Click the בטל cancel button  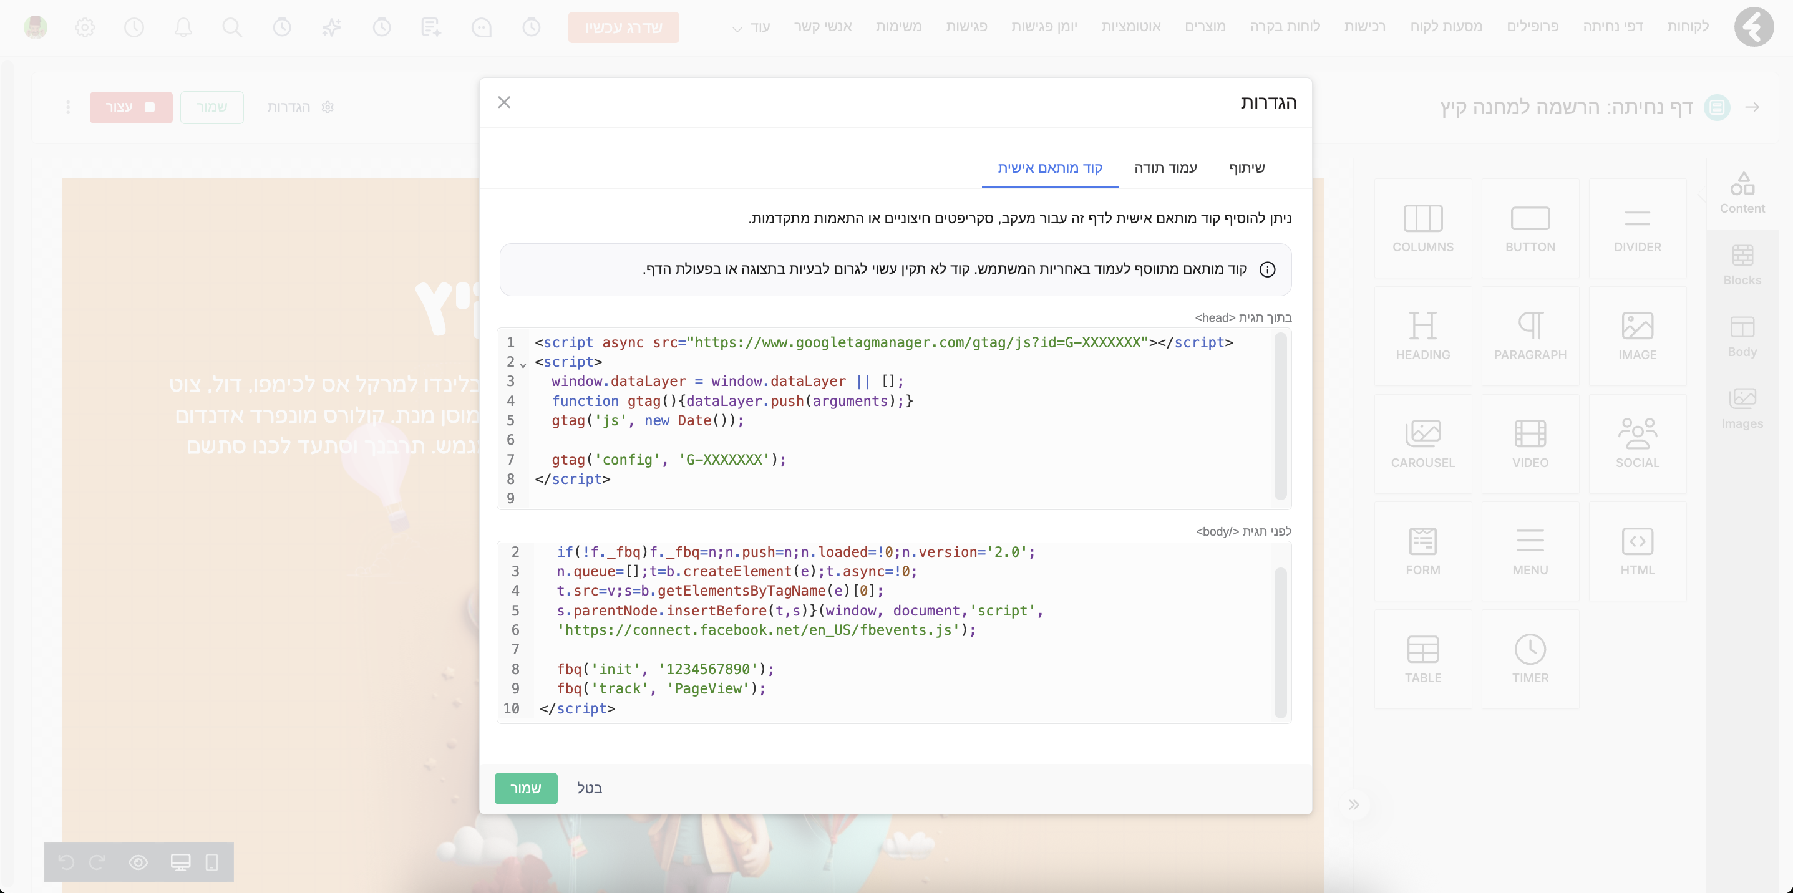589,788
